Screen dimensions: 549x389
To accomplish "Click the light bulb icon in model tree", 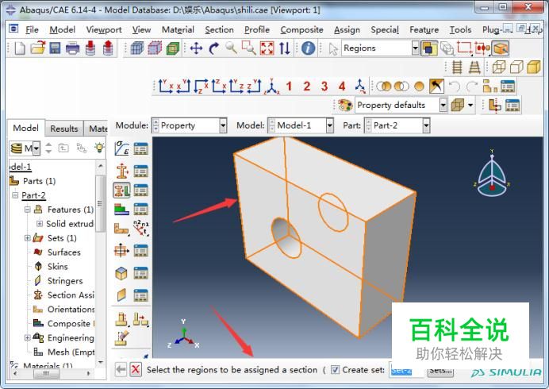I will point(99,148).
